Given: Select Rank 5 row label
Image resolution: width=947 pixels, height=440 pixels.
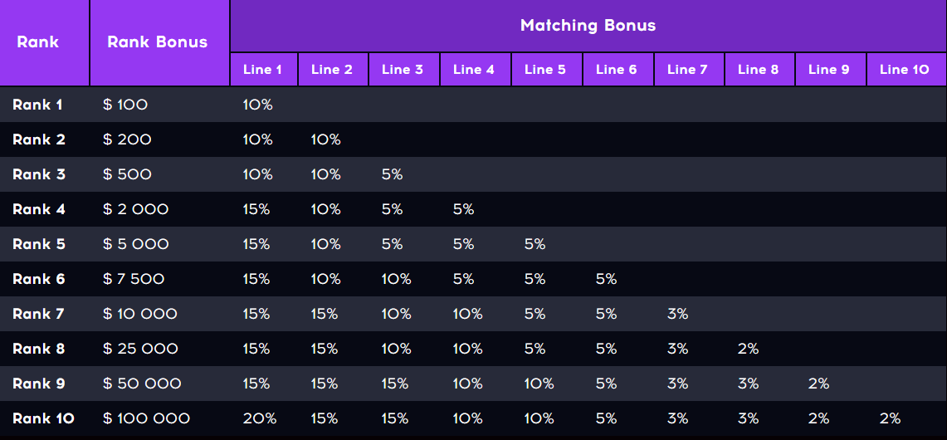Looking at the screenshot, I should tap(39, 244).
